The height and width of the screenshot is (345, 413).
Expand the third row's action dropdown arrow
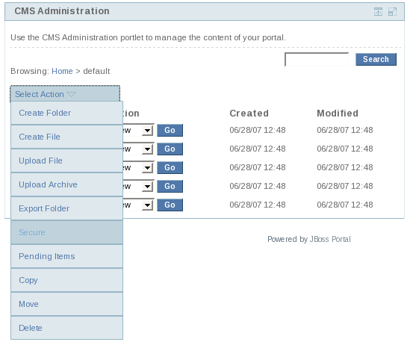(x=148, y=168)
